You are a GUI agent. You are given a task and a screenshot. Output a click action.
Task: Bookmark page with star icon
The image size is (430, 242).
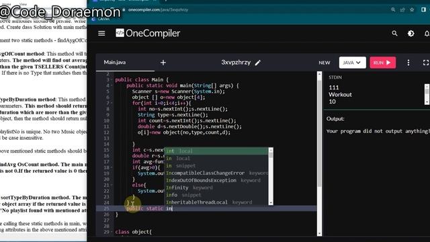pos(412,9)
